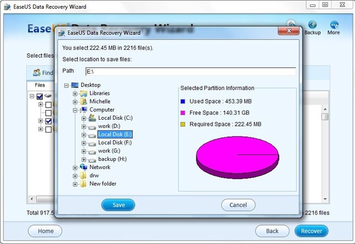This screenshot has width=355, height=244.
Task: Expand the Network node
Action: [x=75, y=167]
